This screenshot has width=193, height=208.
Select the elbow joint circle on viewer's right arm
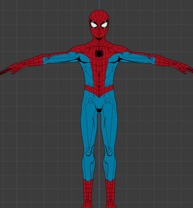(151, 59)
